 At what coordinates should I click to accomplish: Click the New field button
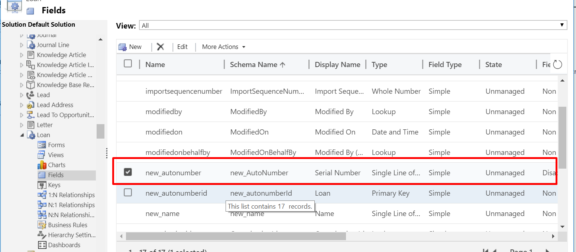click(130, 47)
